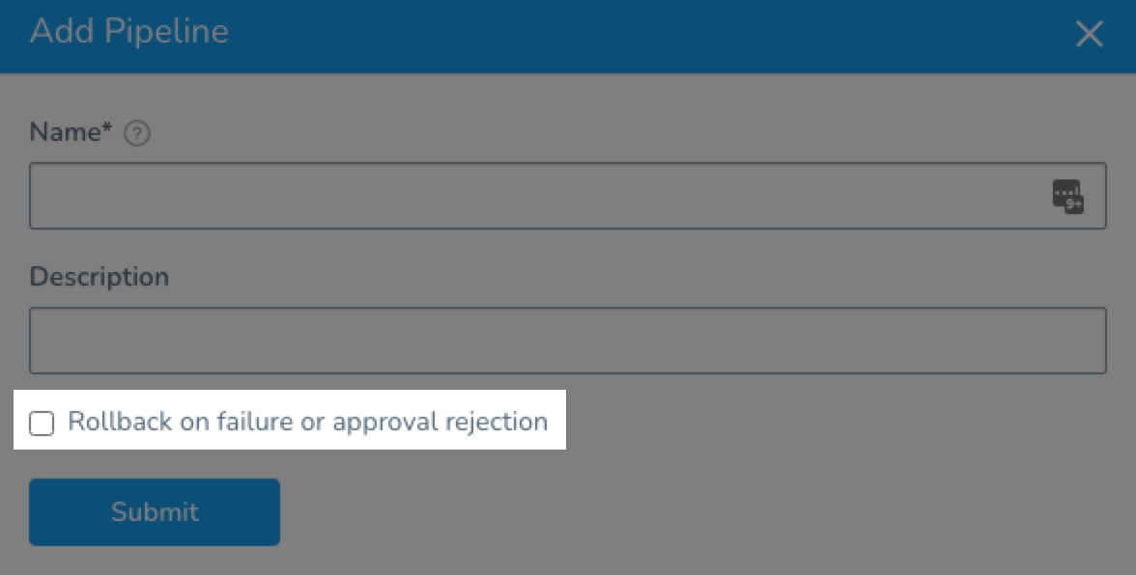Click the blue Submit button
1136x575 pixels.
(155, 512)
